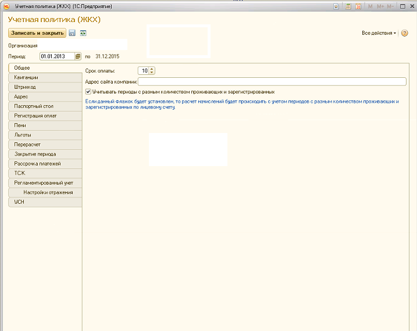
Task: Click the save (diskette) icon
Action: click(x=72, y=33)
